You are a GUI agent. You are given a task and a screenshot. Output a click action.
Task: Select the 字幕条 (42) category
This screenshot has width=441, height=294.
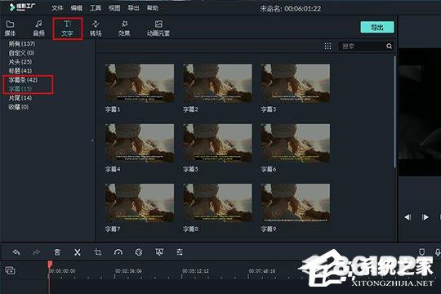pyautogui.click(x=23, y=80)
